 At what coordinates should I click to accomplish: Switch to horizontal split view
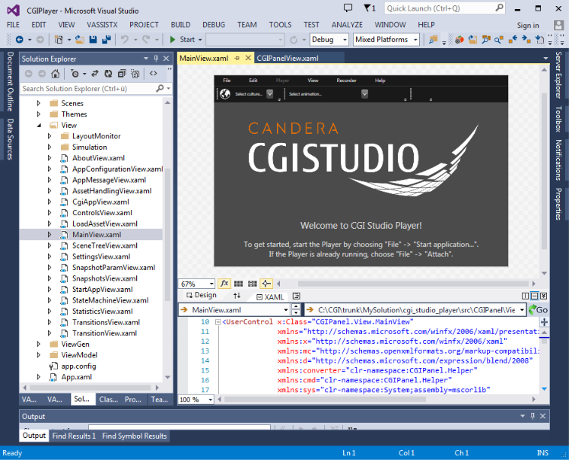534,296
